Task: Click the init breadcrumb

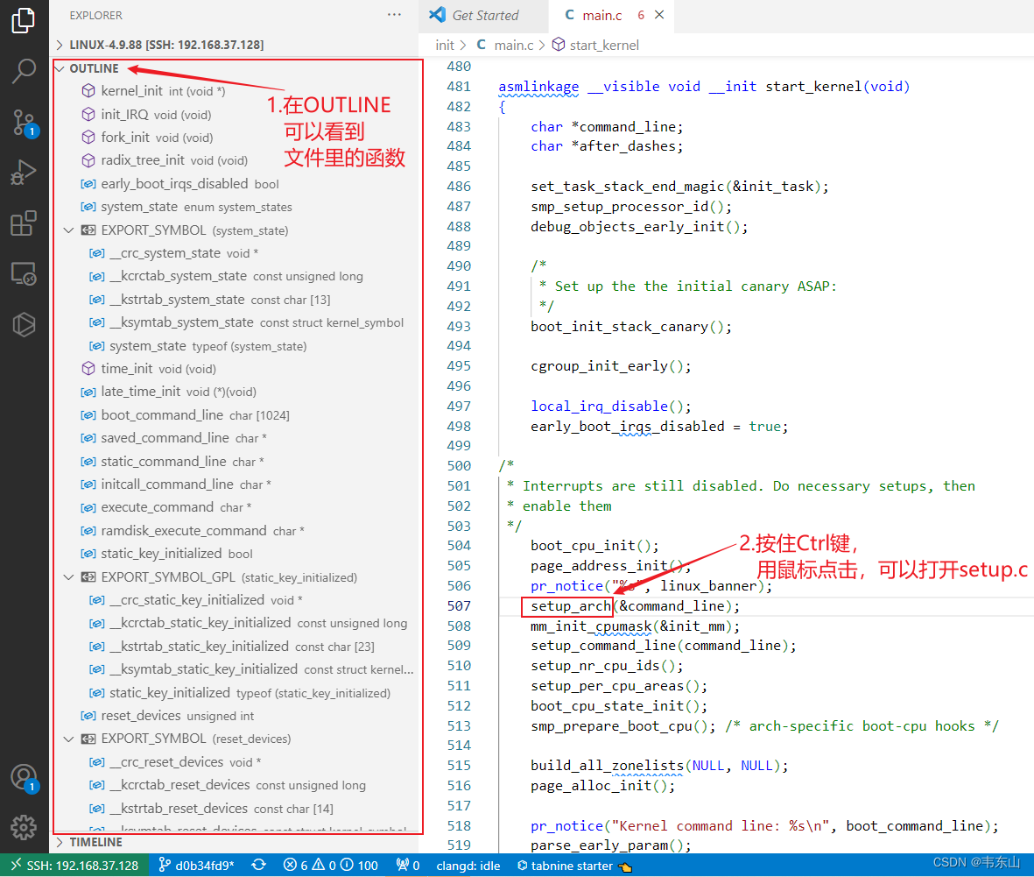Action: point(445,45)
